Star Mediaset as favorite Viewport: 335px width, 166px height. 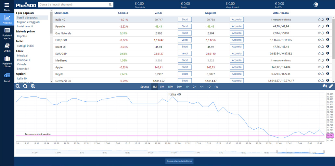[319, 60]
